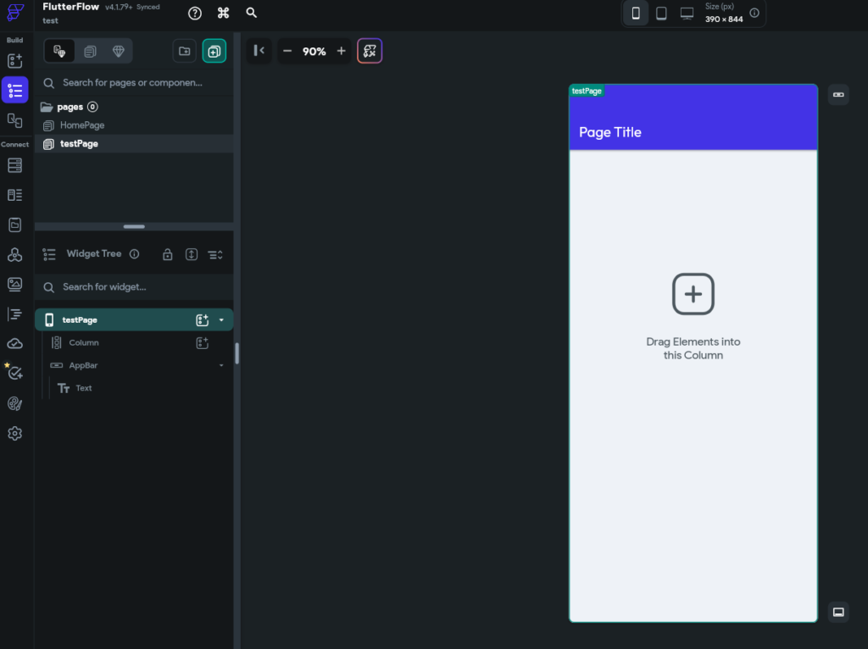Viewport: 868px width, 649px height.
Task: Switch canvas to tablet device preview
Action: click(x=661, y=13)
